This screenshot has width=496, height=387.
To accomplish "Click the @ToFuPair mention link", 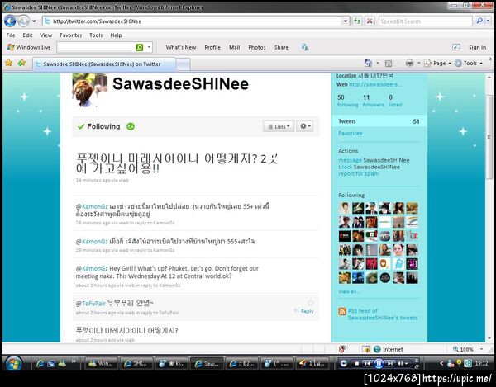I will click(90, 304).
